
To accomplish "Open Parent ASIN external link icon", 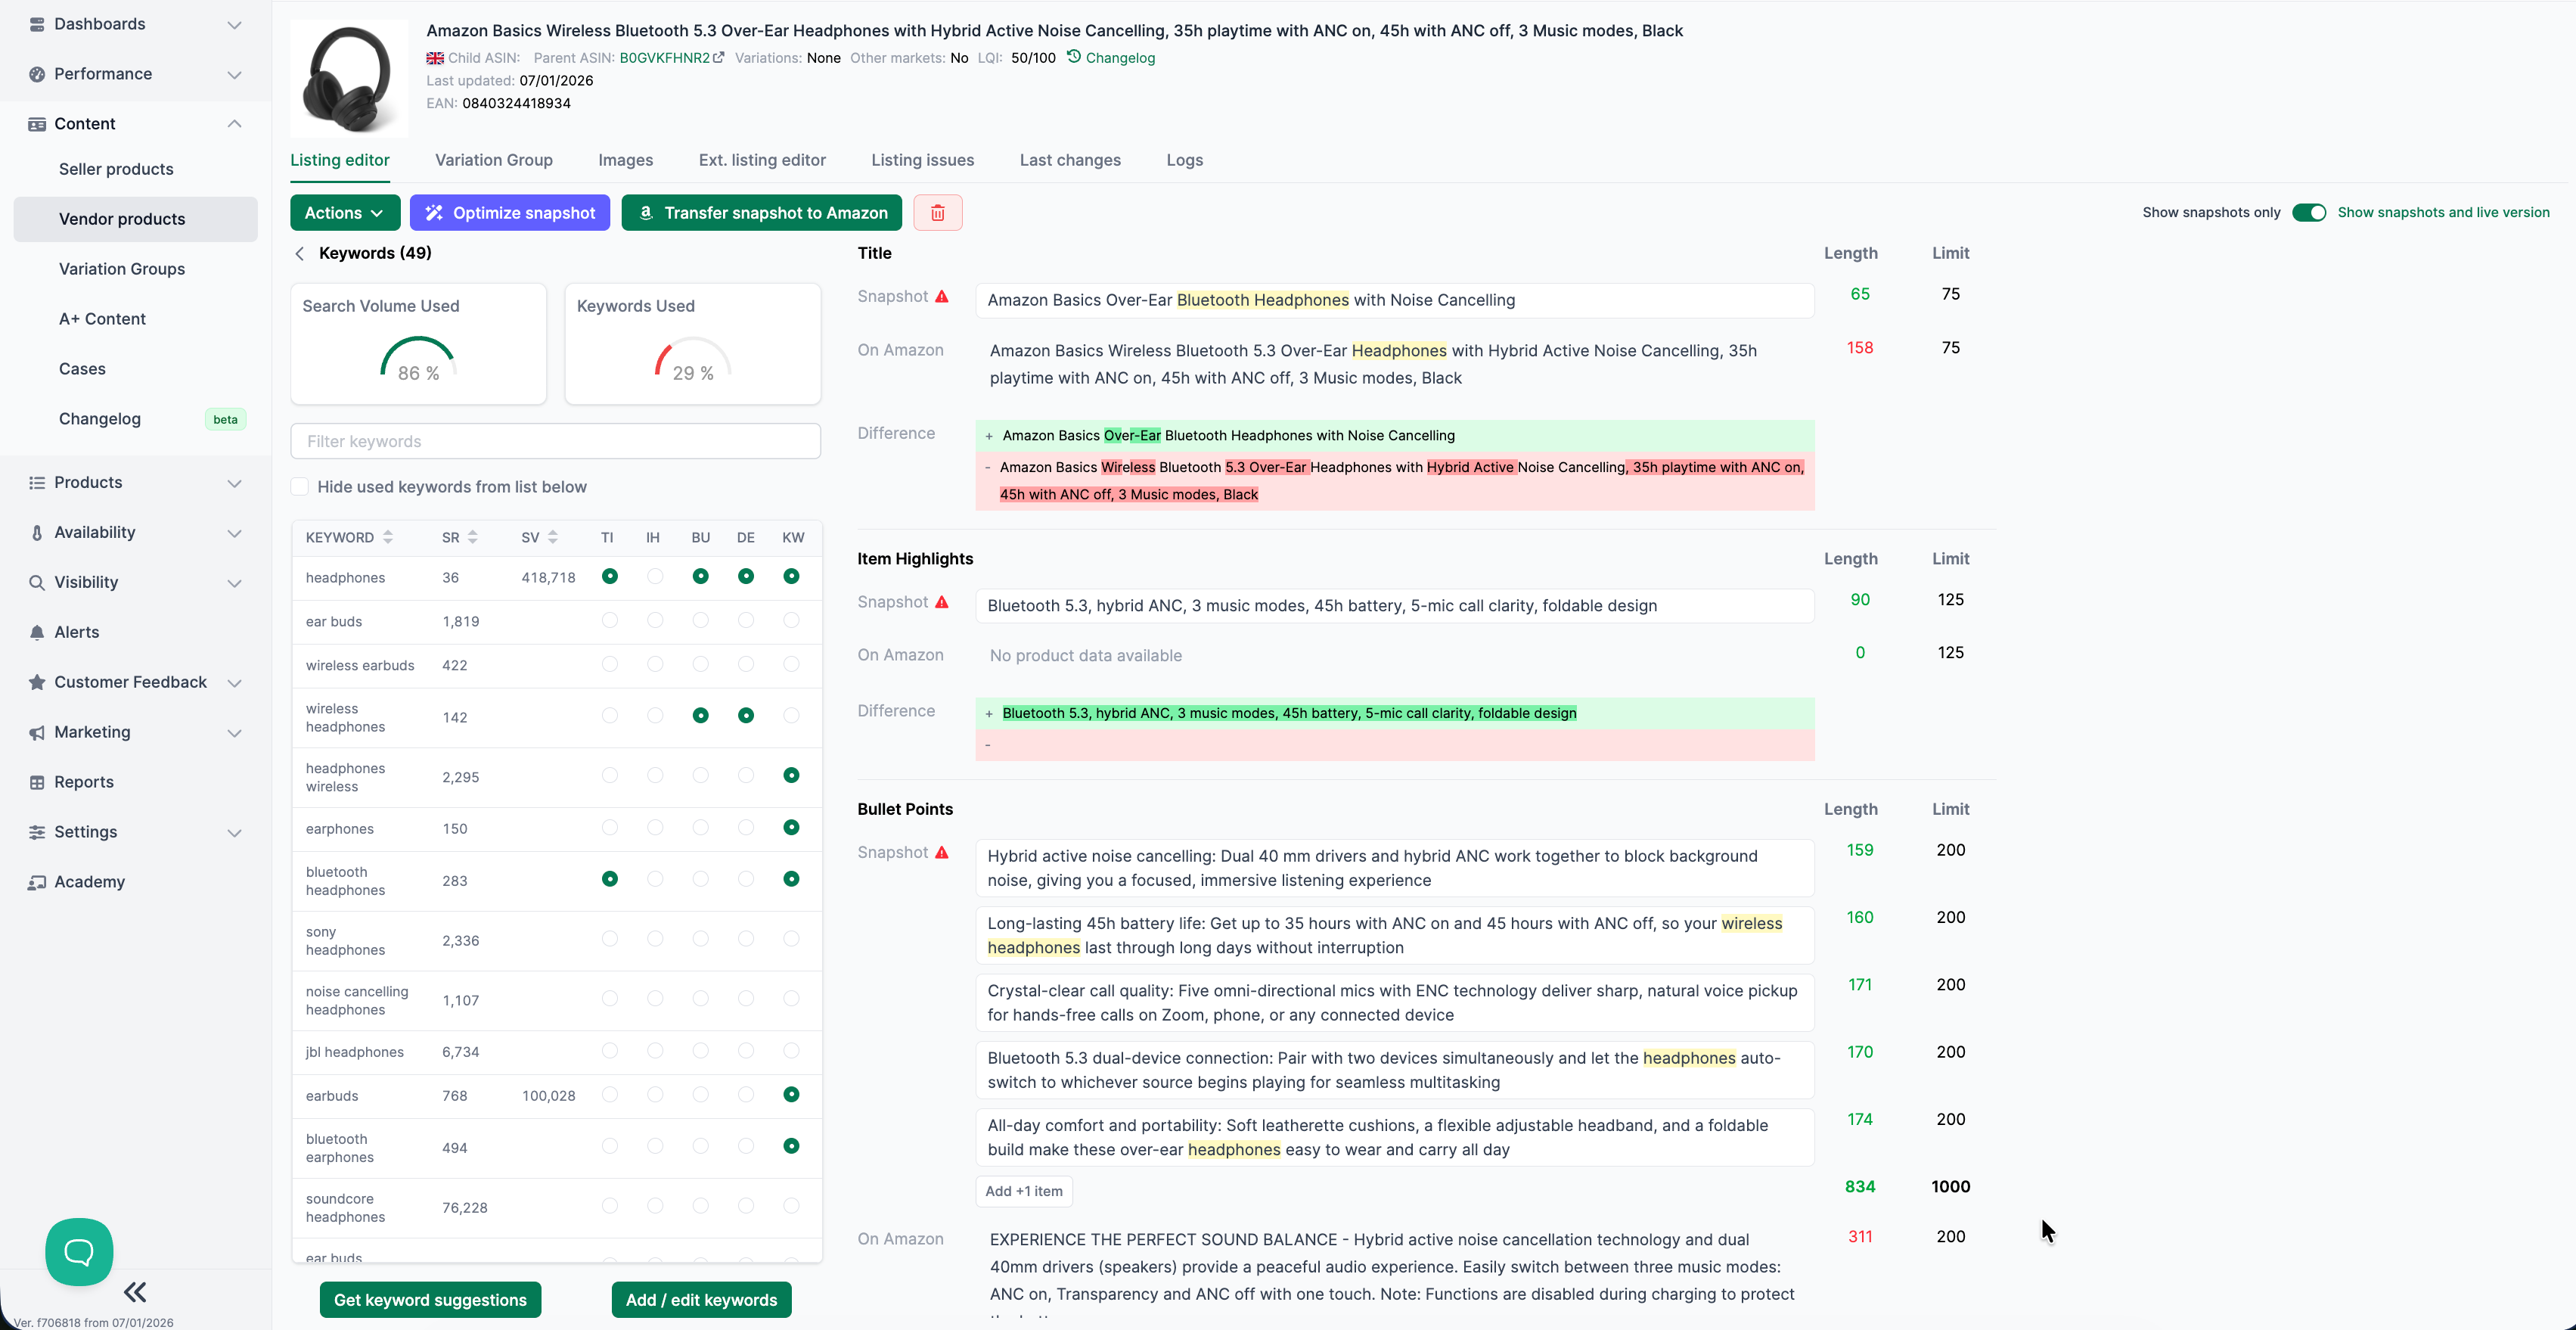I will point(719,58).
